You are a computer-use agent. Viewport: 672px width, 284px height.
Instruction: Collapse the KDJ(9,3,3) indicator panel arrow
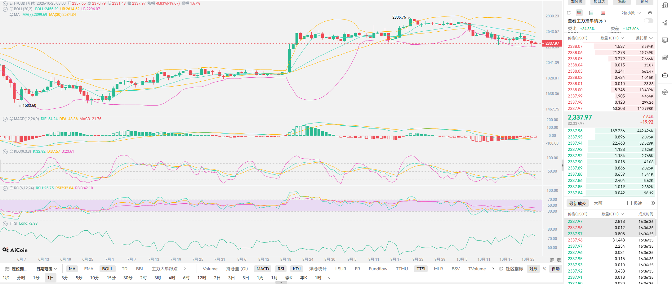5,151
